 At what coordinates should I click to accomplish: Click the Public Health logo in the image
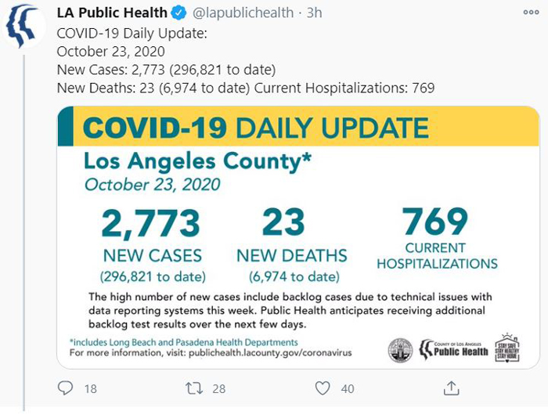(453, 350)
